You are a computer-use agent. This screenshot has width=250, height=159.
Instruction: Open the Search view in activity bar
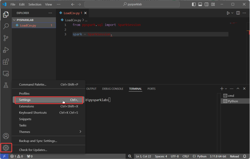click(6, 26)
